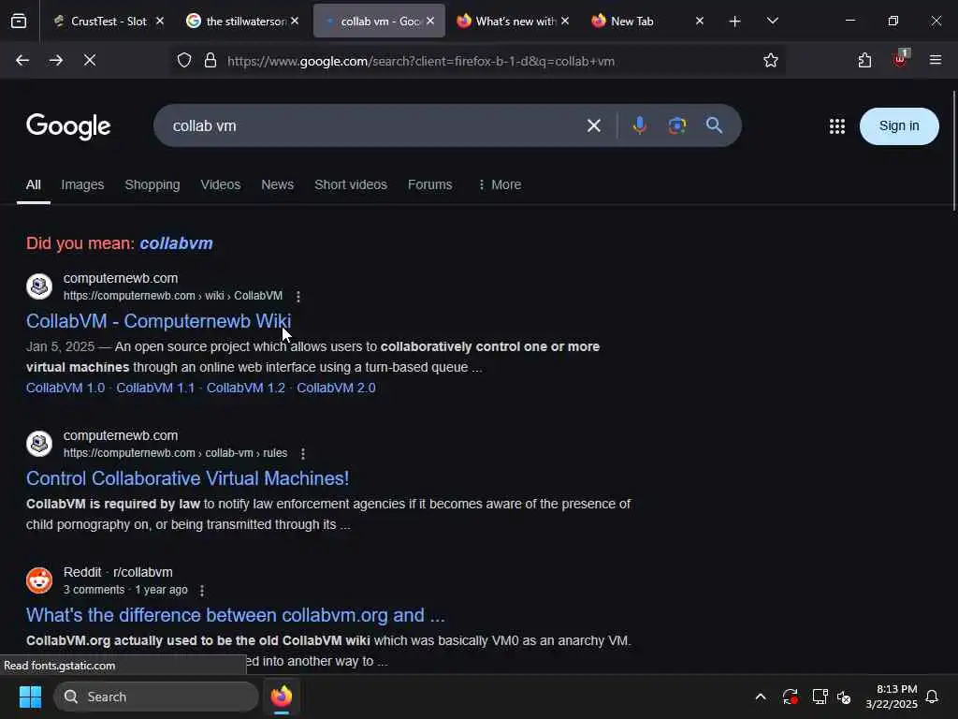Close the stillwaterson tab
958x719 pixels.
point(295,21)
